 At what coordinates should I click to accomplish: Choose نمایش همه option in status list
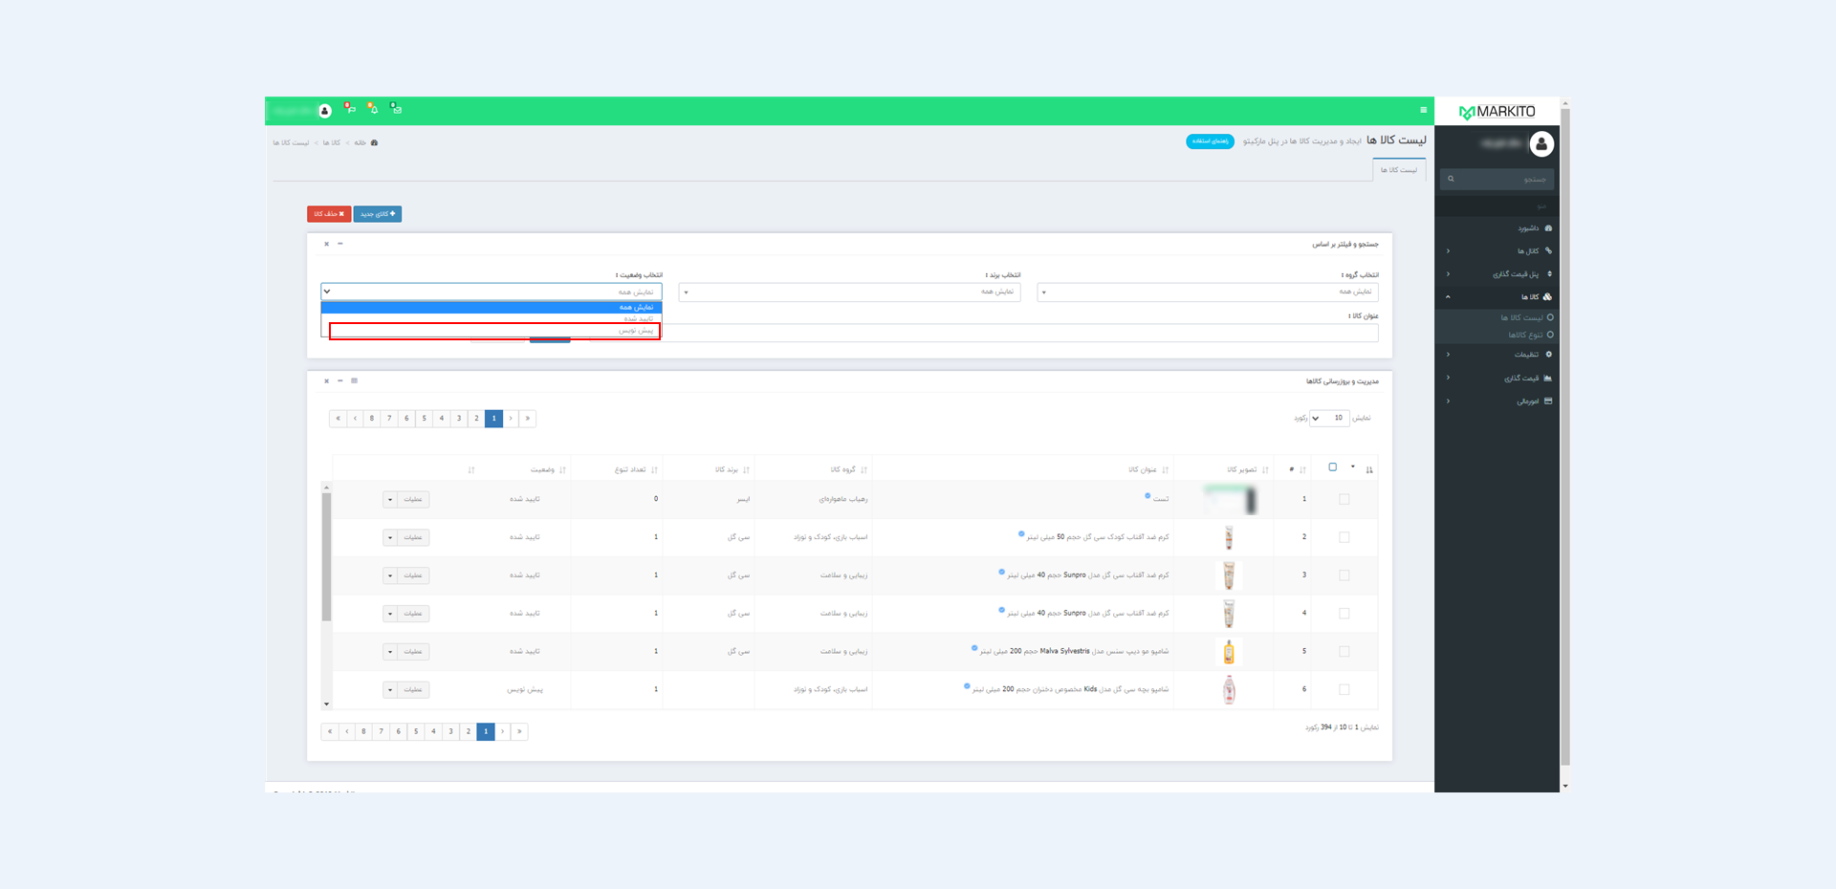click(x=492, y=308)
